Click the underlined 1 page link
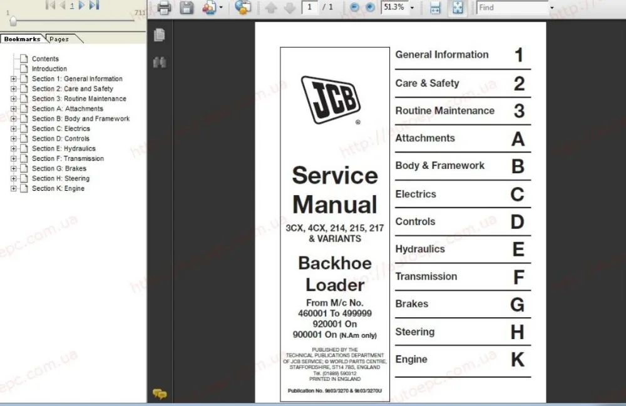626x406 pixels. (x=72, y=6)
